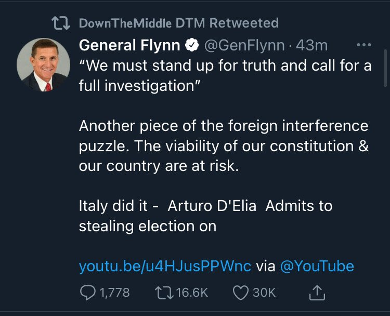Open the three-dot more options menu
This screenshot has width=390, height=316.
(x=363, y=45)
